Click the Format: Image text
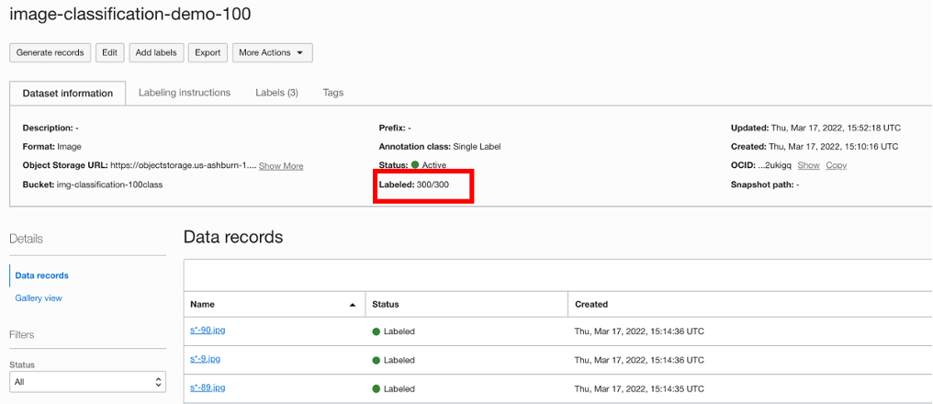This screenshot has width=933, height=404. pyautogui.click(x=51, y=146)
